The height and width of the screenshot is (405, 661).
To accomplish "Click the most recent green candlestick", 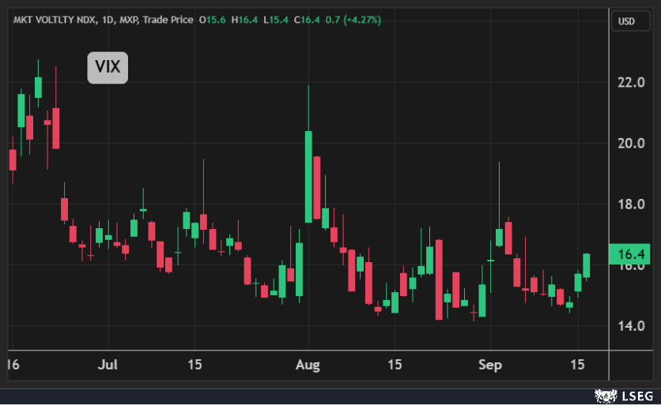I will coord(587,265).
